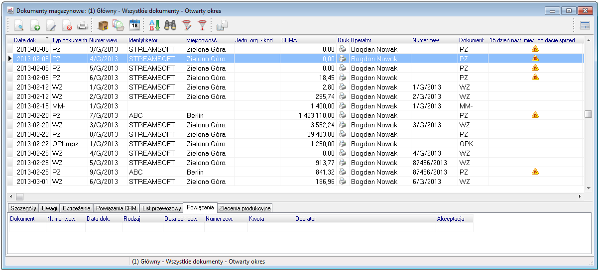Click the vertical scrollbar thumb
The image size is (600, 271).
(x=588, y=114)
